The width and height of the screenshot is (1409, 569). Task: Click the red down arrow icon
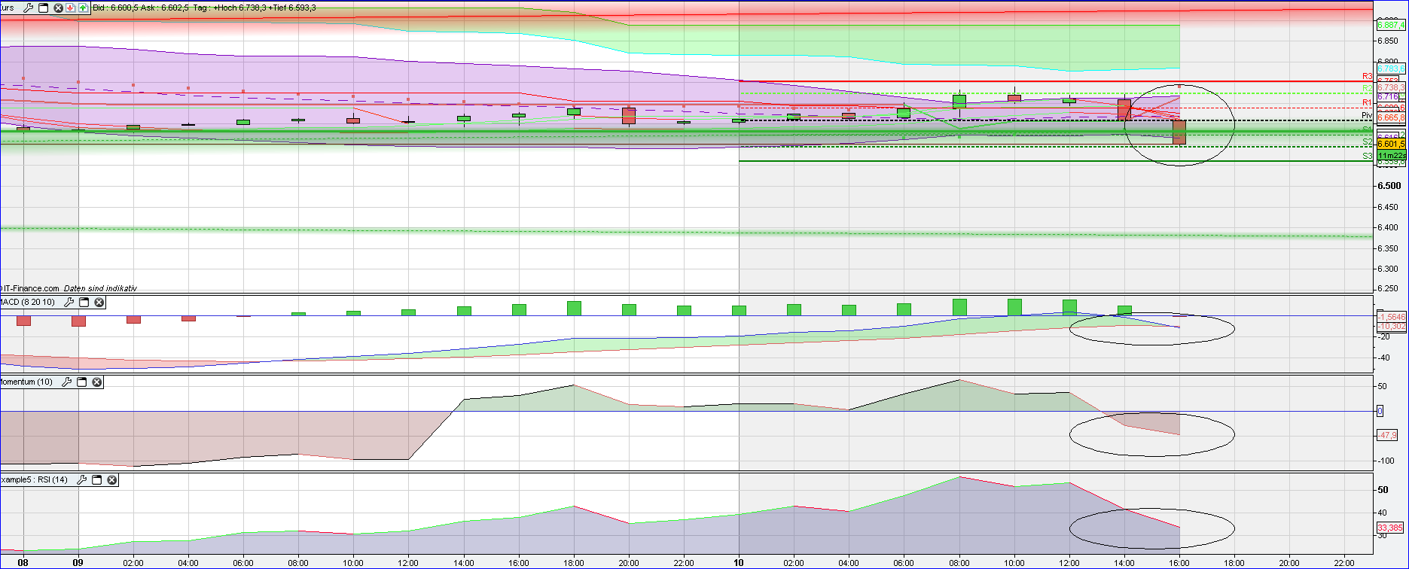70,8
